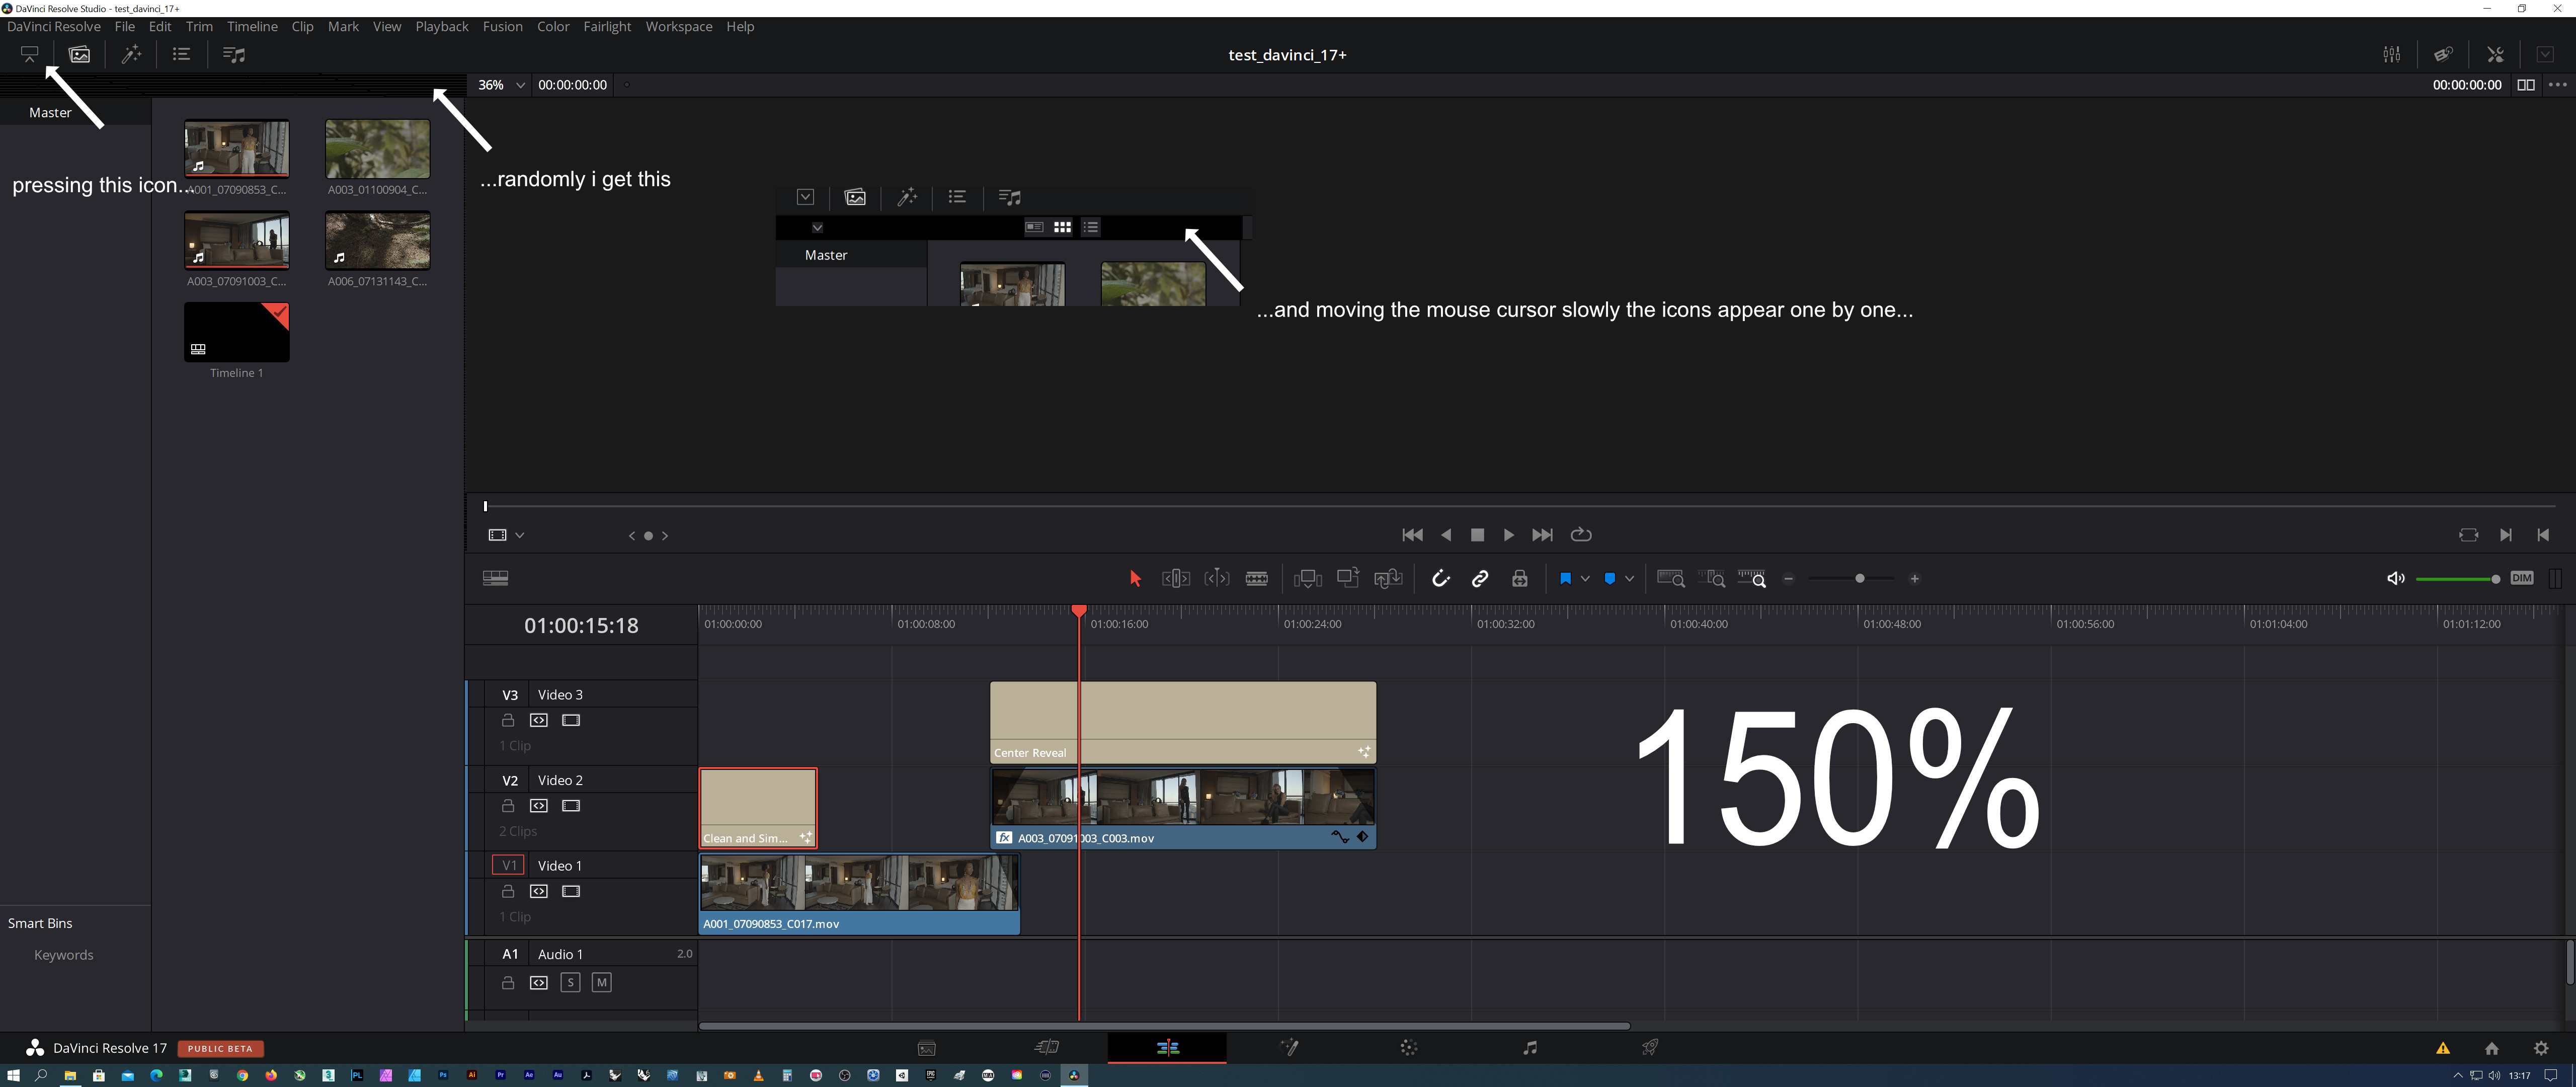This screenshot has width=2576, height=1087.
Task: Switch to the Deliver page tab
Action: [x=1650, y=1048]
